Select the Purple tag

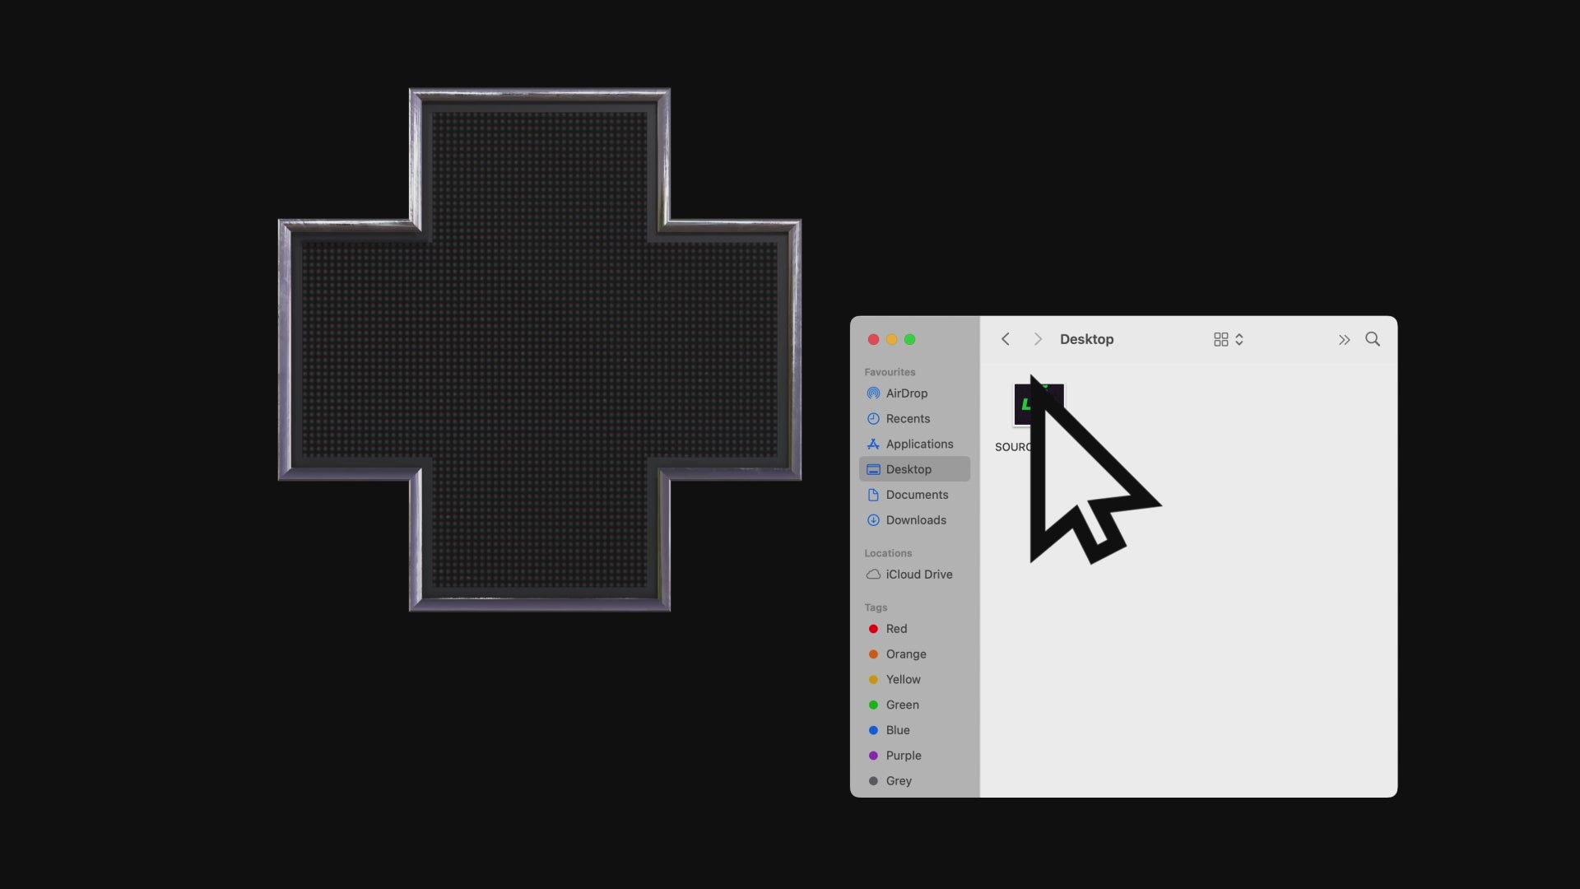[x=903, y=756]
